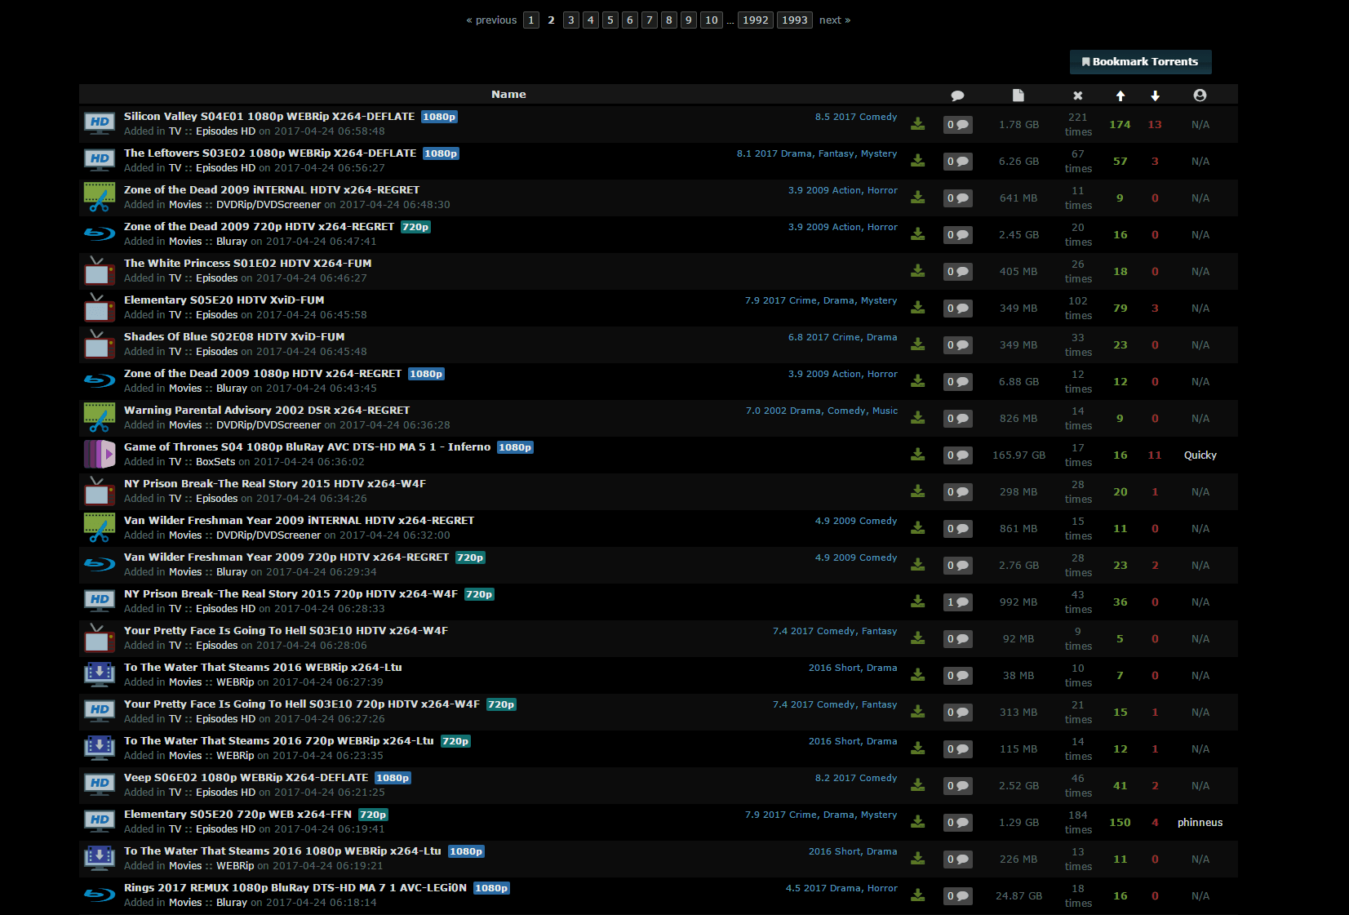Sort by file size column icon
This screenshot has width=1349, height=915.
(1018, 95)
